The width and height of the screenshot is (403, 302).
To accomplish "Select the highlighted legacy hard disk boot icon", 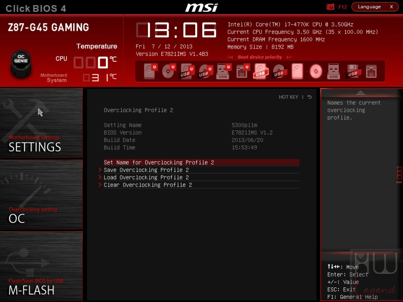I will pos(297,71).
